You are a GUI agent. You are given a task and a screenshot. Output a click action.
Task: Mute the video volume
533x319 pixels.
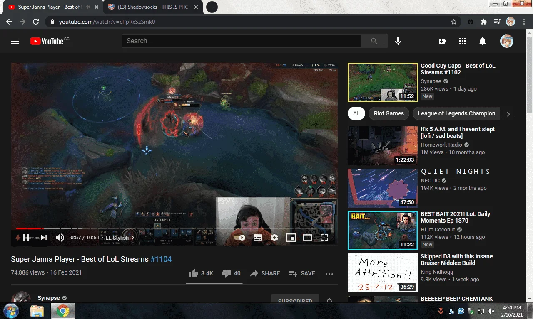(60, 238)
